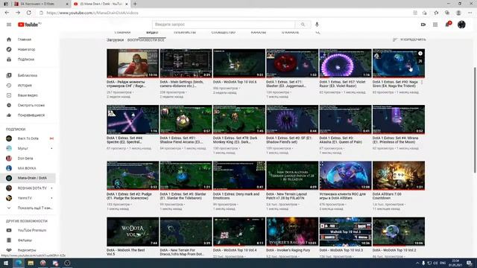
Task: Click the search magnifier button
Action: (x=303, y=25)
